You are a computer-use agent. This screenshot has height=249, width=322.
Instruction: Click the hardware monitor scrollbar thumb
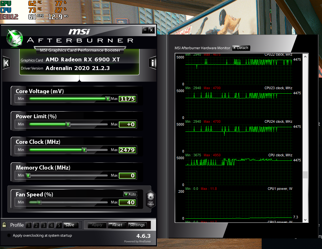click(x=305, y=175)
